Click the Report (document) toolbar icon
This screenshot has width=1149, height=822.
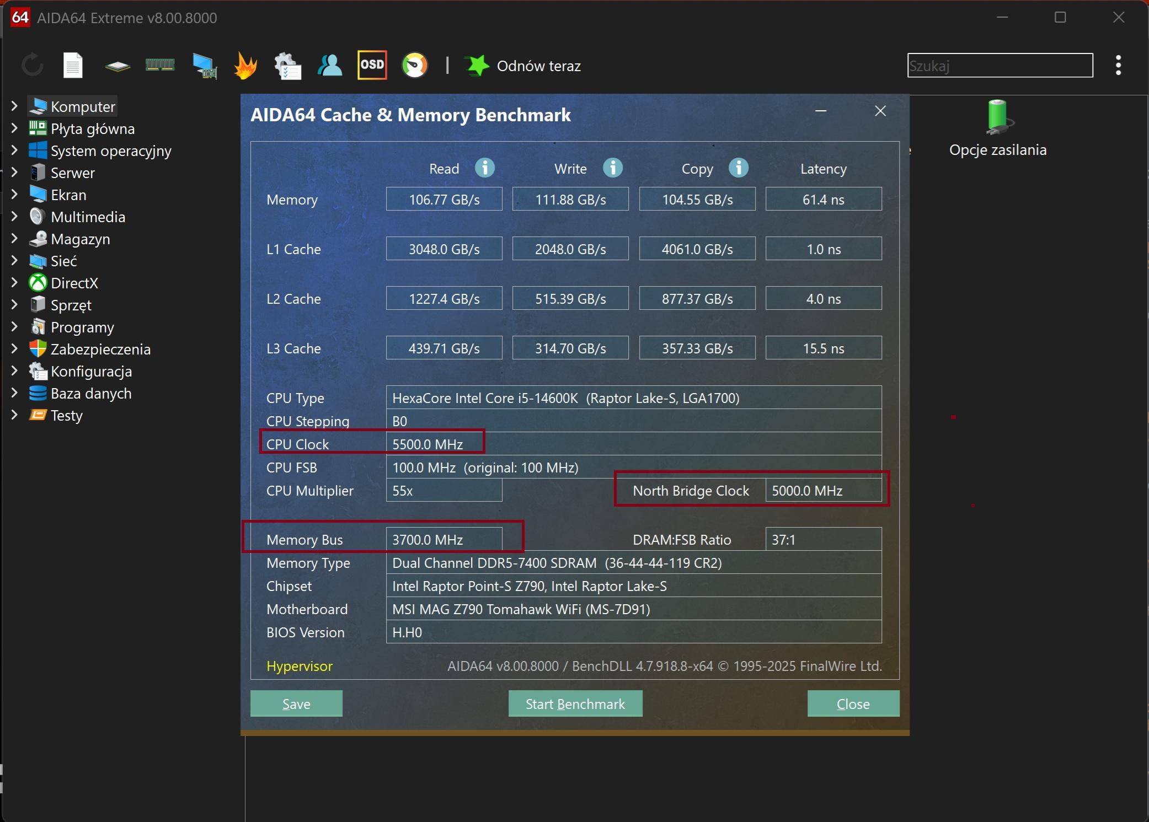tap(73, 66)
